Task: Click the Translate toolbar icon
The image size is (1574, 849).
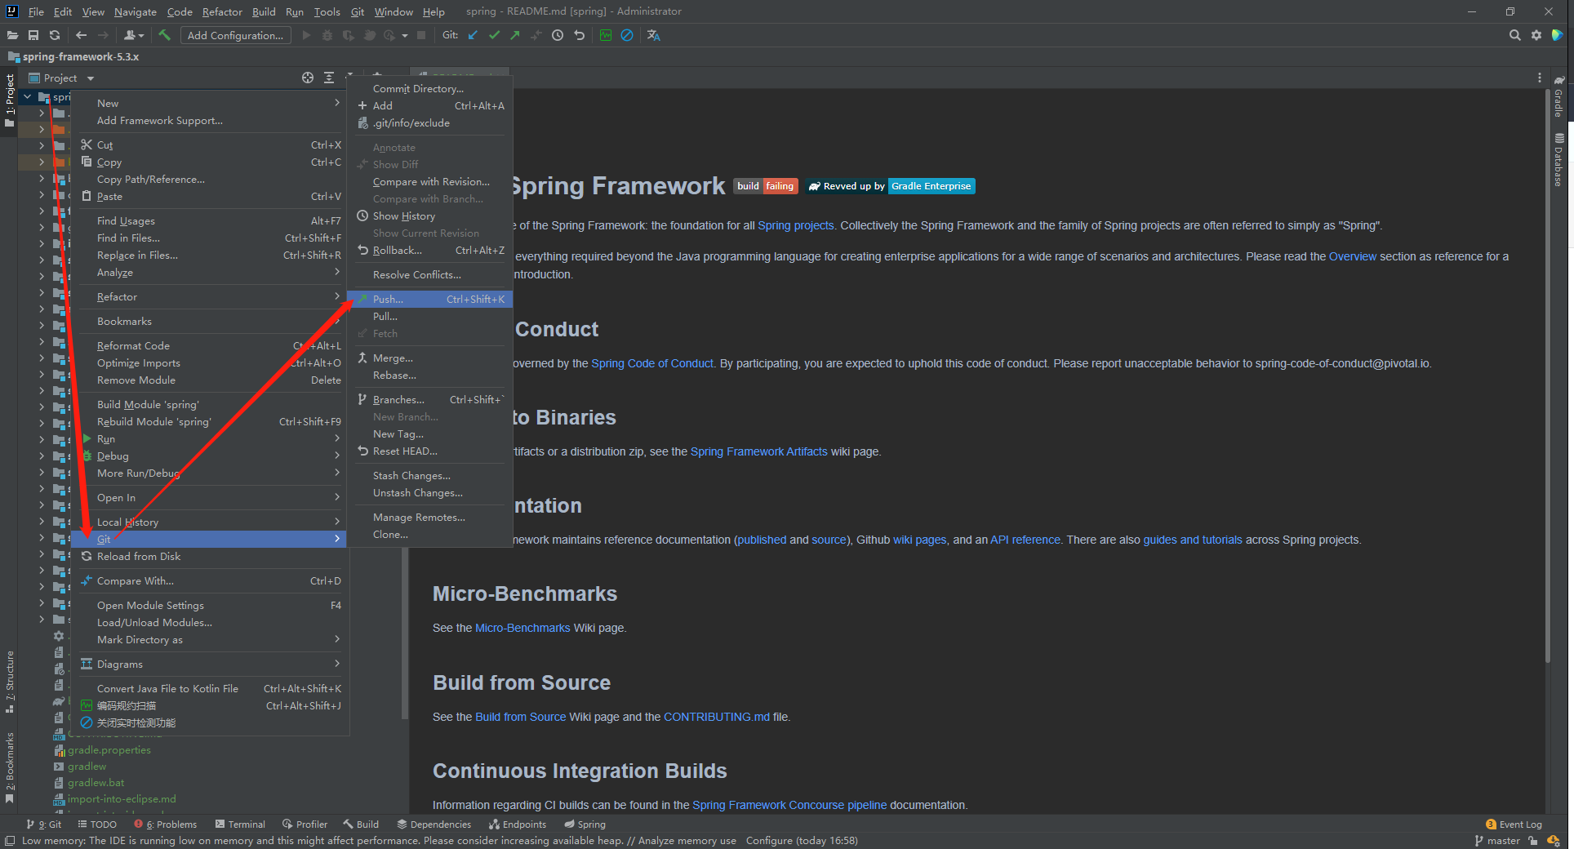Action: 653,35
